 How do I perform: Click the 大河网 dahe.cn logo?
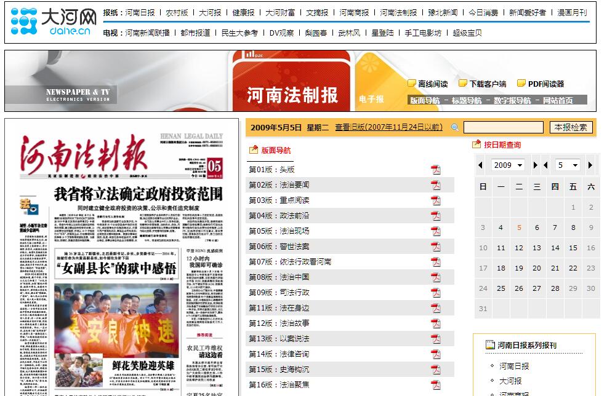pos(54,22)
